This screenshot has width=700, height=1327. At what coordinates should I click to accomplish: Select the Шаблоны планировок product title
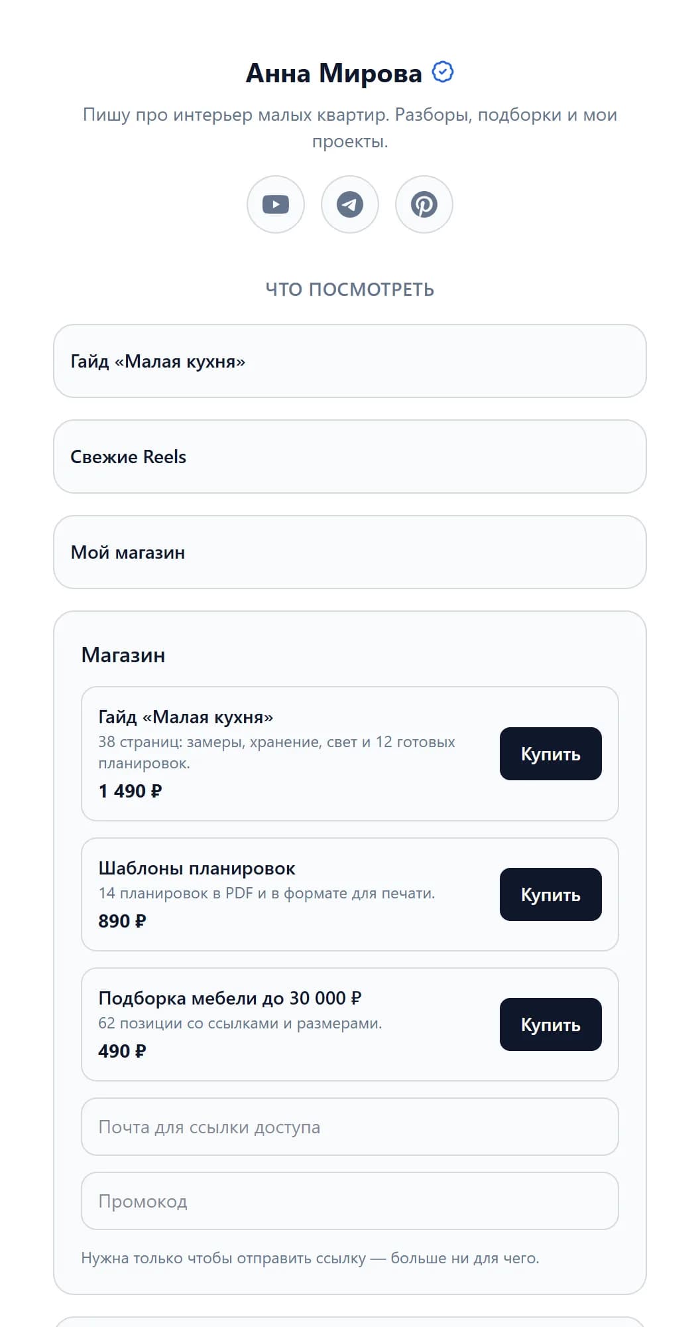[197, 869]
